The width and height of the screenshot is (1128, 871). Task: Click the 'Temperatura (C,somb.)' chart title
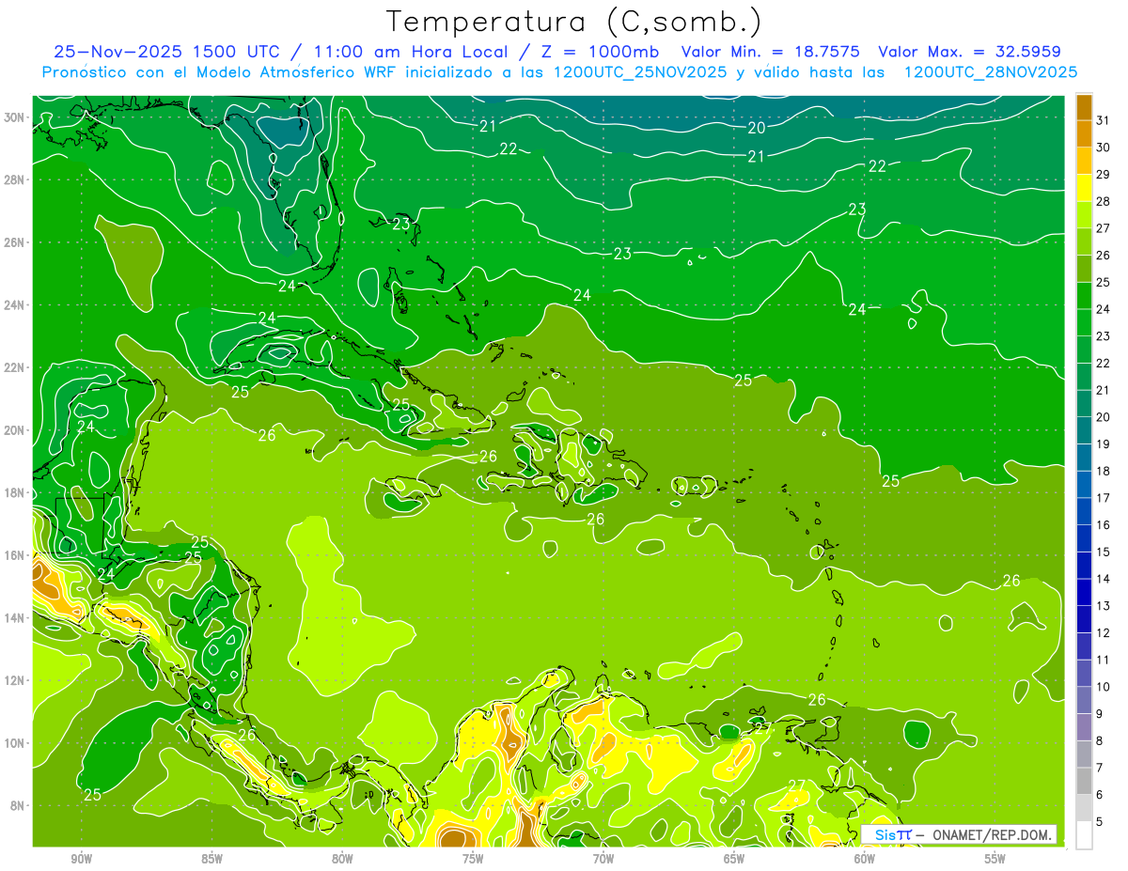(574, 22)
